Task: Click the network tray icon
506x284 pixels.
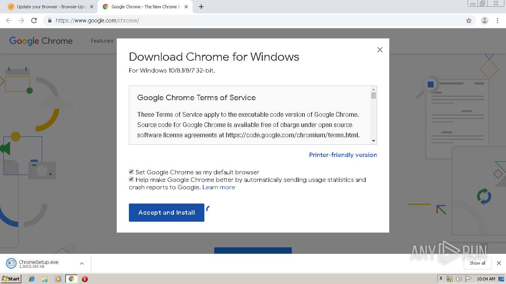Action: point(449,279)
